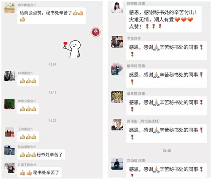Select the 给商会点赞，秘书处辛苦了 message bubble
The image size is (211, 179).
pos(51,16)
